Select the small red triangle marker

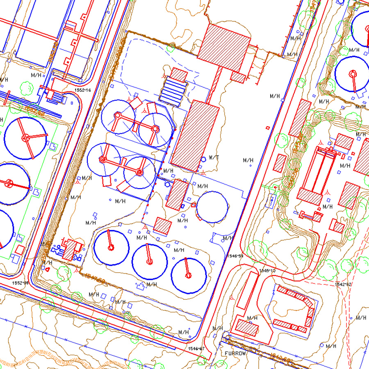click(48, 269)
